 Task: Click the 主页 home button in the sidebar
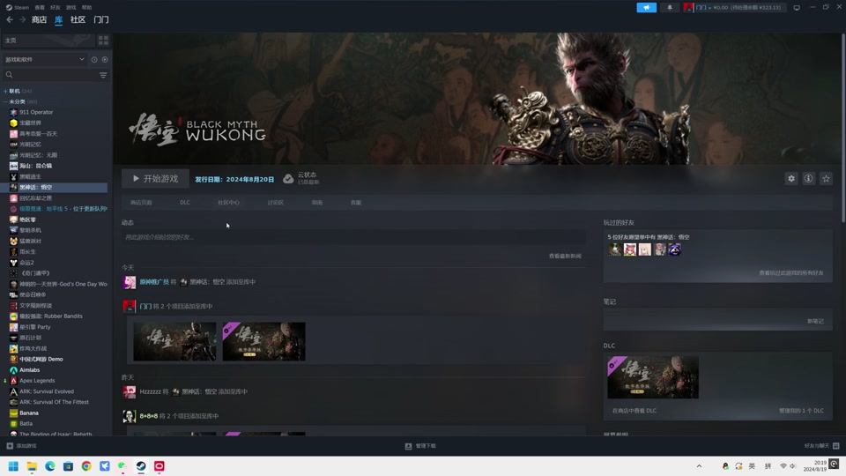point(48,41)
